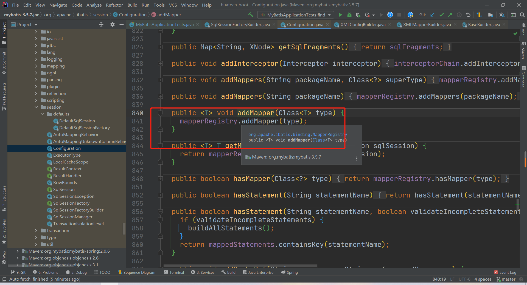Image resolution: width=527 pixels, height=285 pixels.
Task: Click the Git Update Project blue arrow
Action: pyautogui.click(x=432, y=15)
